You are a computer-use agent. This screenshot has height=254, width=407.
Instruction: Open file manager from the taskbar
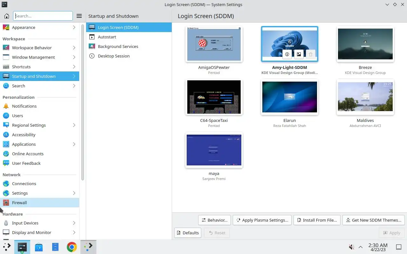pyautogui.click(x=55, y=247)
